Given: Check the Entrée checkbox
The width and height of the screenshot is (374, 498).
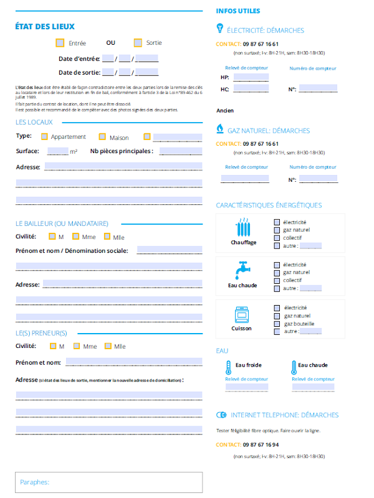Looking at the screenshot, I should pyautogui.click(x=60, y=43).
